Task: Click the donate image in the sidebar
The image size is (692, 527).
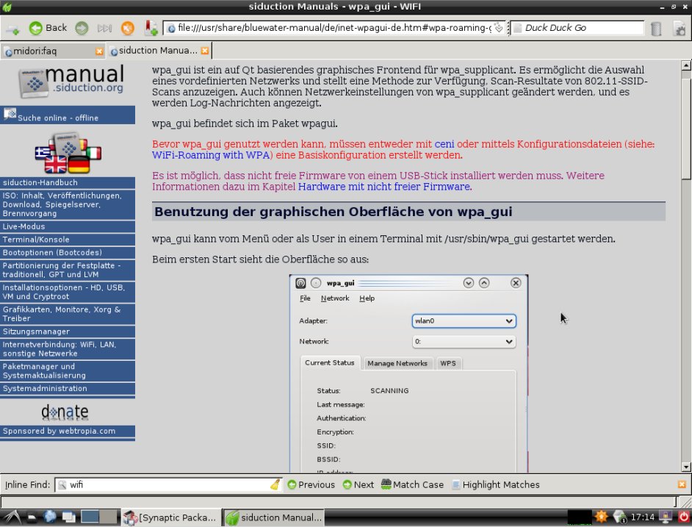Action: pos(65,412)
